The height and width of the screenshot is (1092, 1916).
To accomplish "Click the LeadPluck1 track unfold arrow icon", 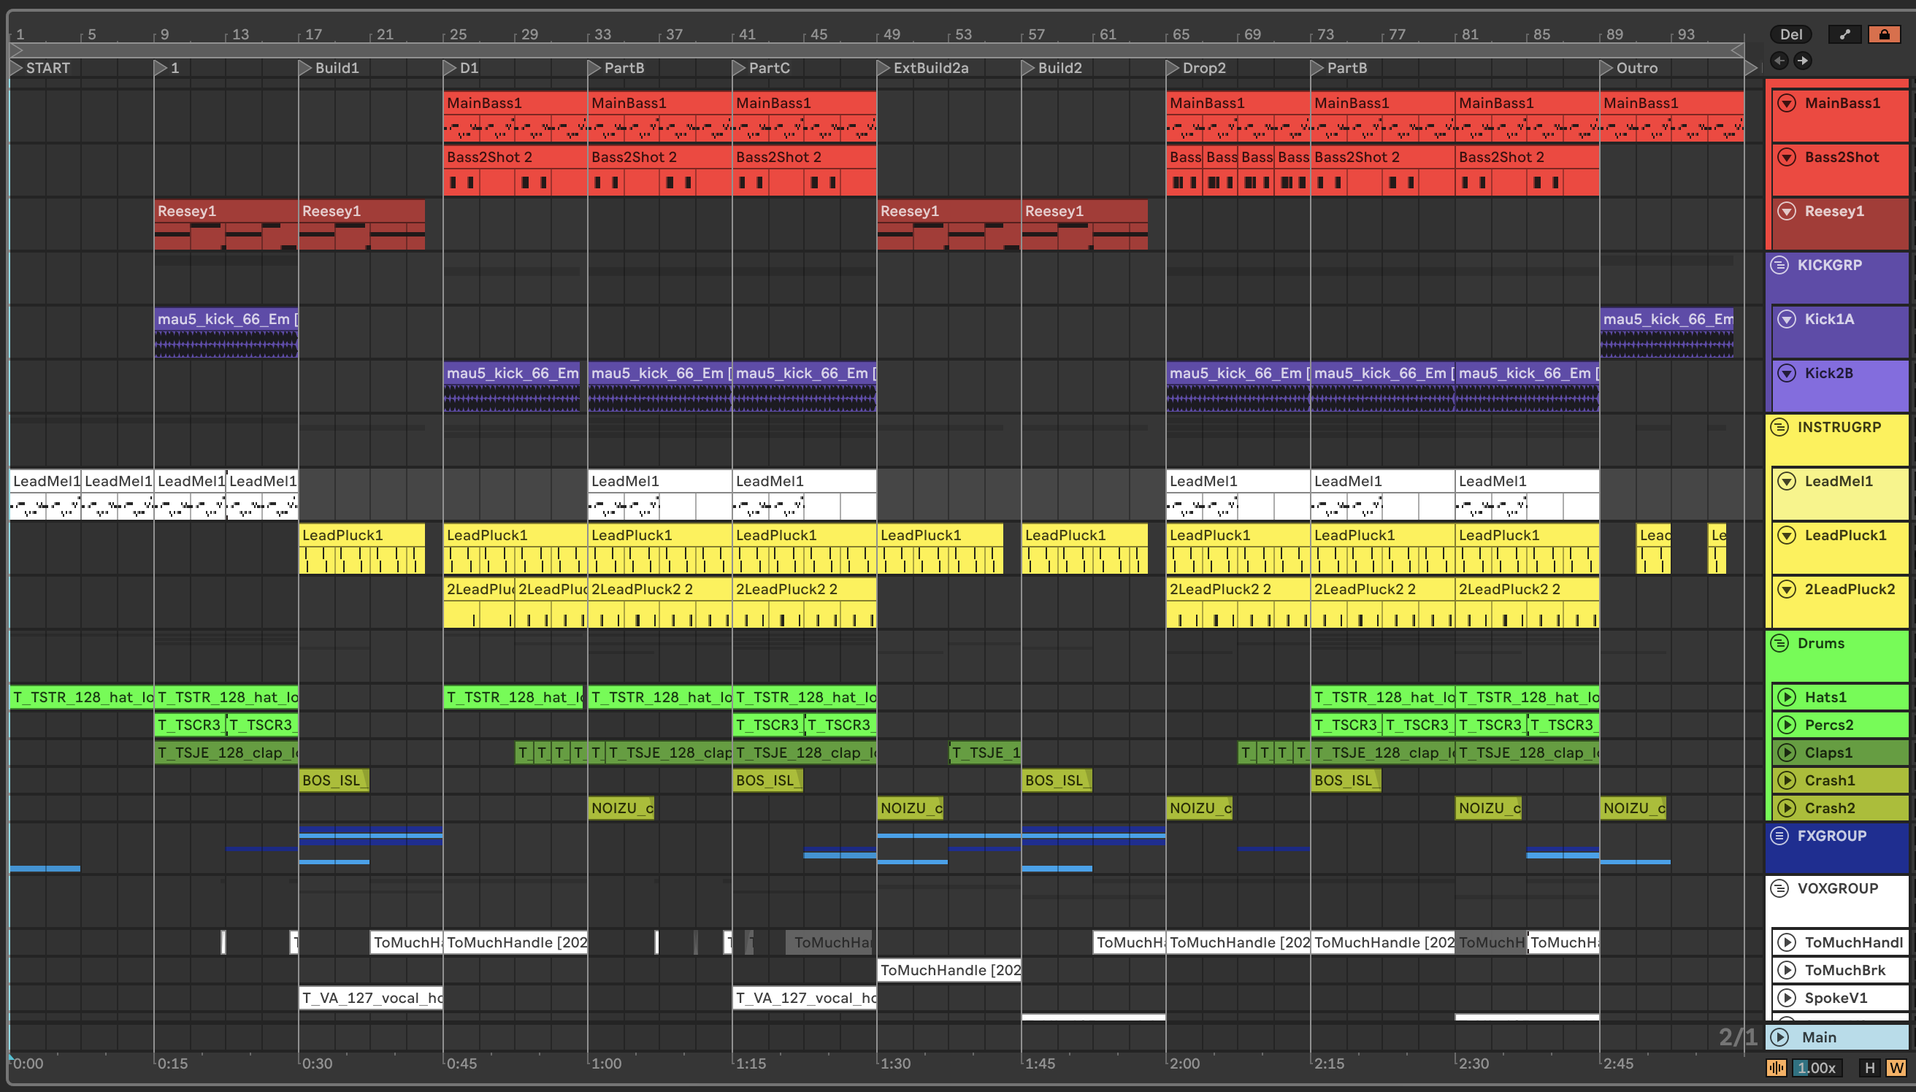I will pyautogui.click(x=1787, y=535).
